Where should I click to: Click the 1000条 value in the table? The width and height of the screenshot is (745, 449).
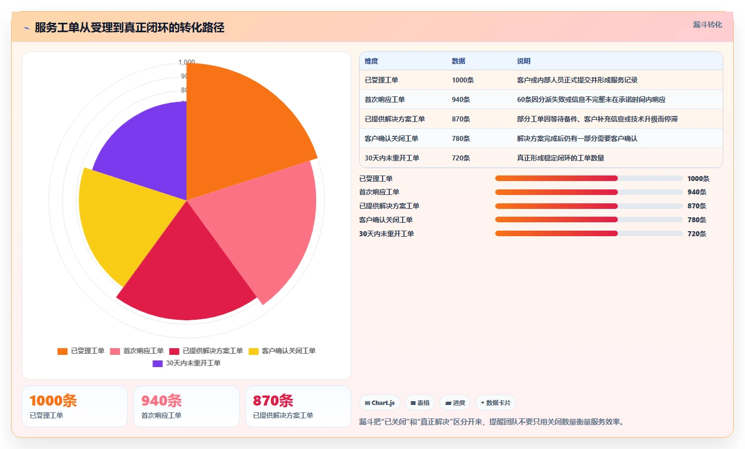click(463, 80)
